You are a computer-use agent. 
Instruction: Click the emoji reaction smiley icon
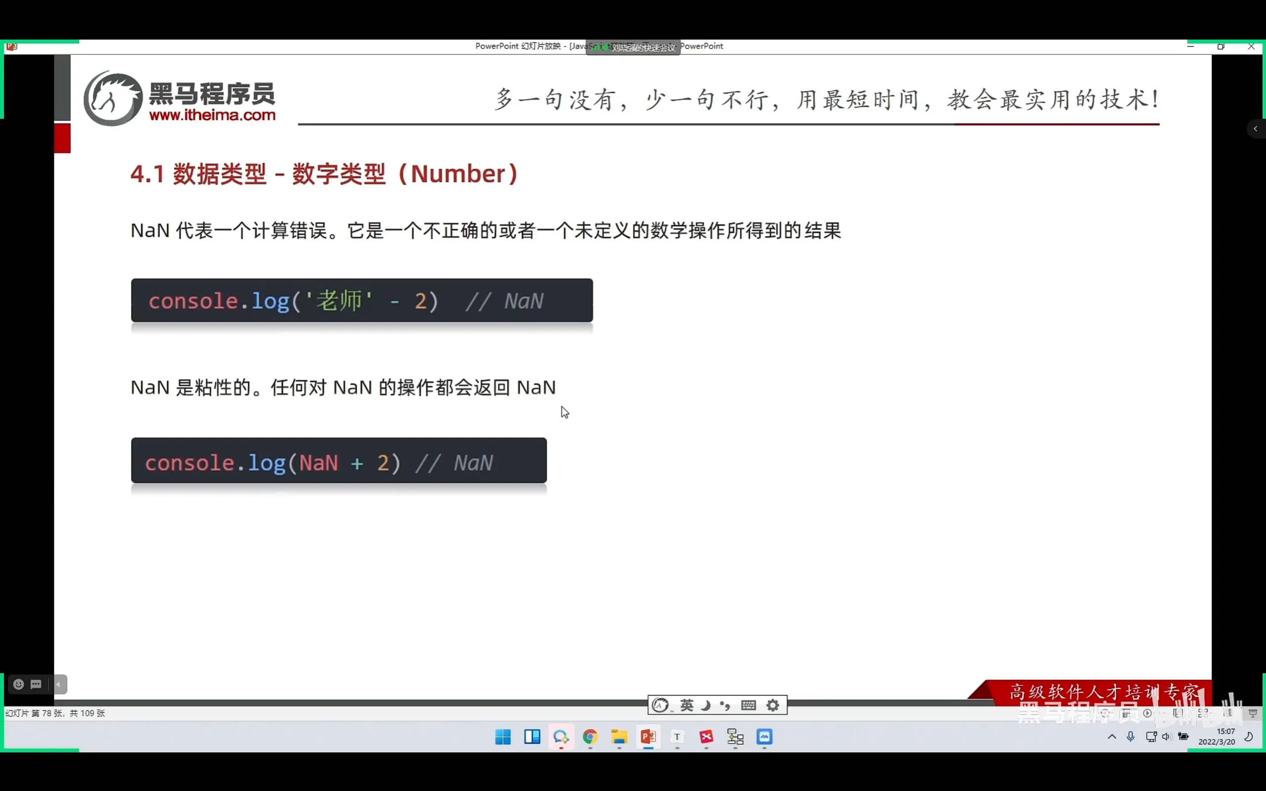coord(18,684)
